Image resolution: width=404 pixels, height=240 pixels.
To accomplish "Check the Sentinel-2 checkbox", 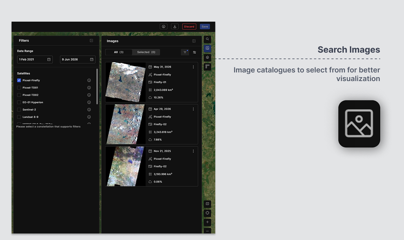I will 19,110.
